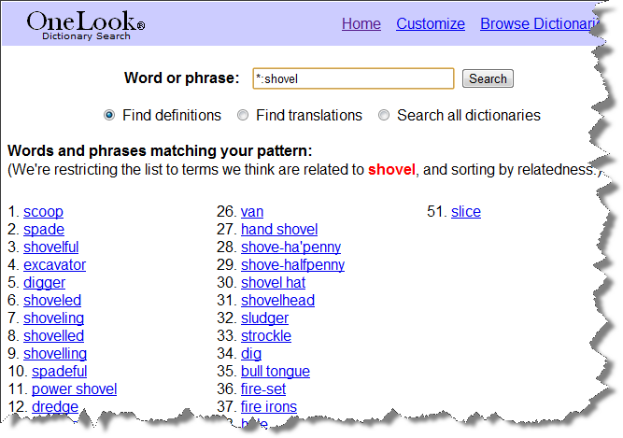The height and width of the screenshot is (438, 623).
Task: Click the shove-ha'penny result
Action: (x=290, y=247)
